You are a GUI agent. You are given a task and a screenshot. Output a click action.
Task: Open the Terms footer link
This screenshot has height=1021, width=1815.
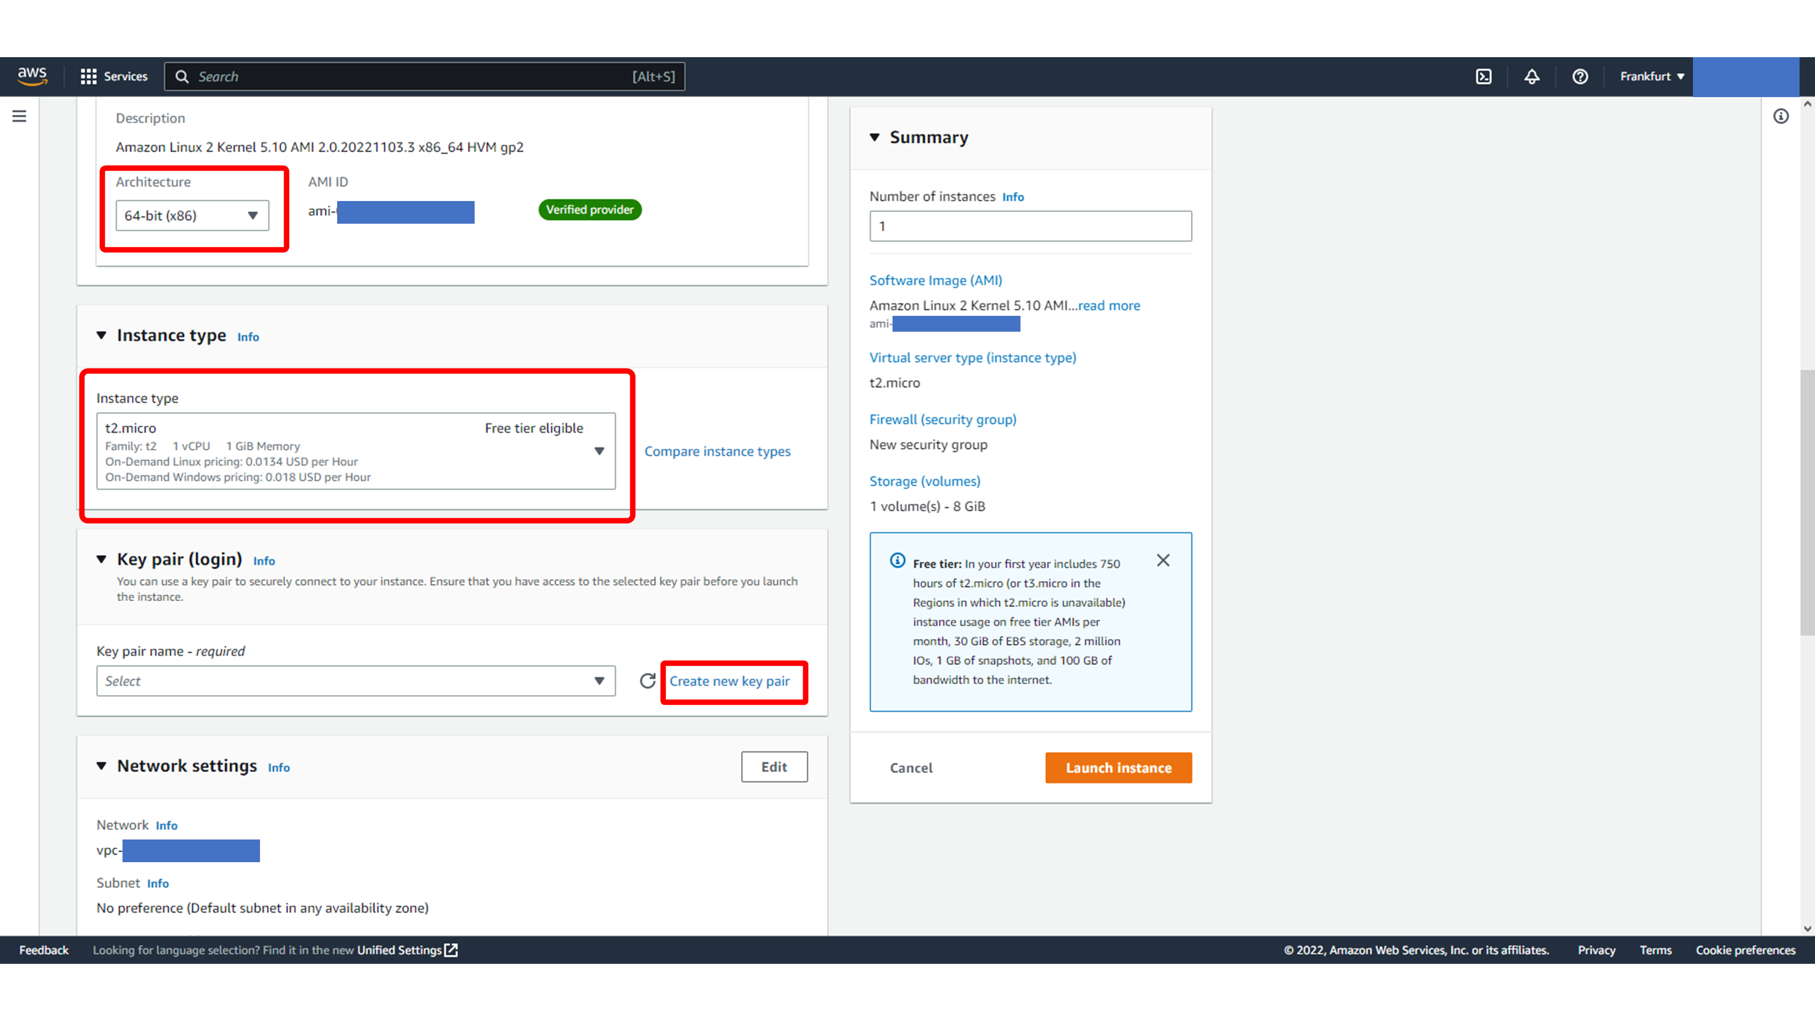click(x=1655, y=950)
